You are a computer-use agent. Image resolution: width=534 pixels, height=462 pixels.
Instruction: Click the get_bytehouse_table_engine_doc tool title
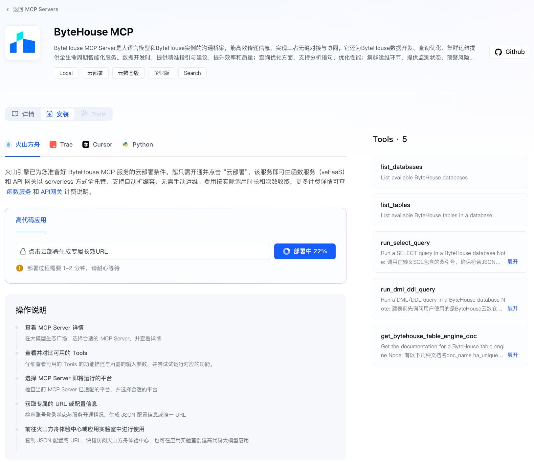[429, 336]
